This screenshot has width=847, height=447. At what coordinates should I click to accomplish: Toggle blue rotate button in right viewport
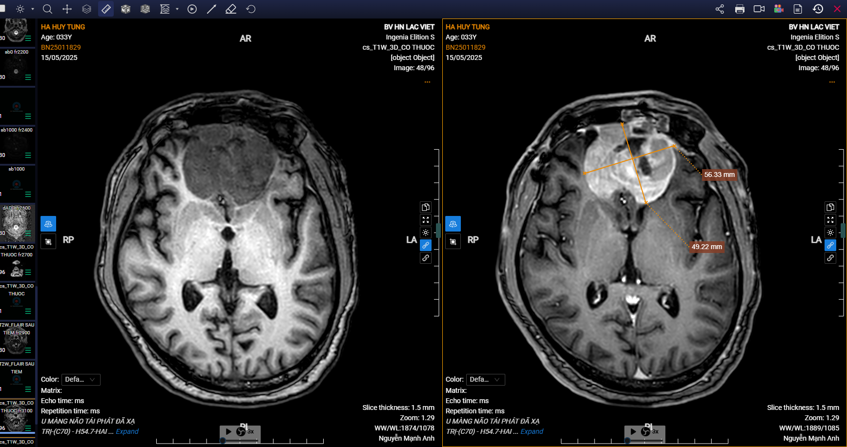453,224
